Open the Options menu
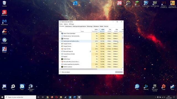 coord(66,24)
